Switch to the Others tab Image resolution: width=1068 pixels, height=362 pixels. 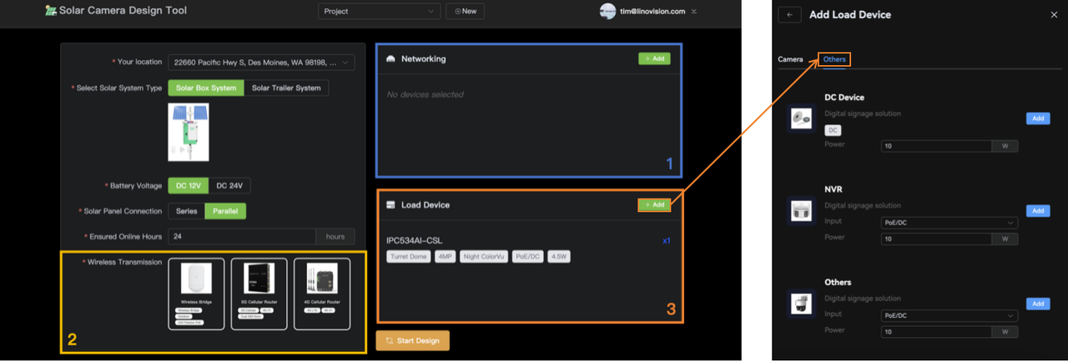834,59
